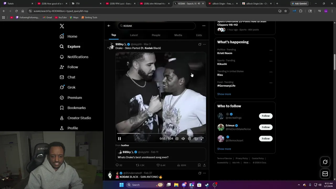Follow Erimus @HeDontMakeNoise
336x189 pixels.
(266, 127)
